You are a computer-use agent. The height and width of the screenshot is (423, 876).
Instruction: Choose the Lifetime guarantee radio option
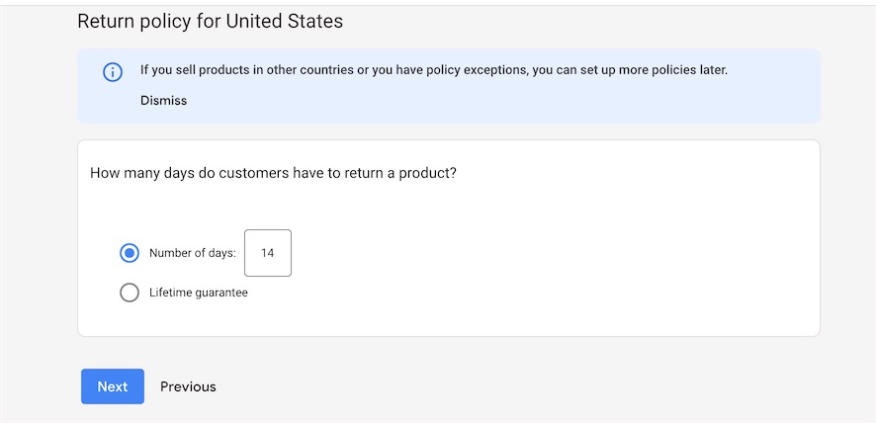pos(130,293)
